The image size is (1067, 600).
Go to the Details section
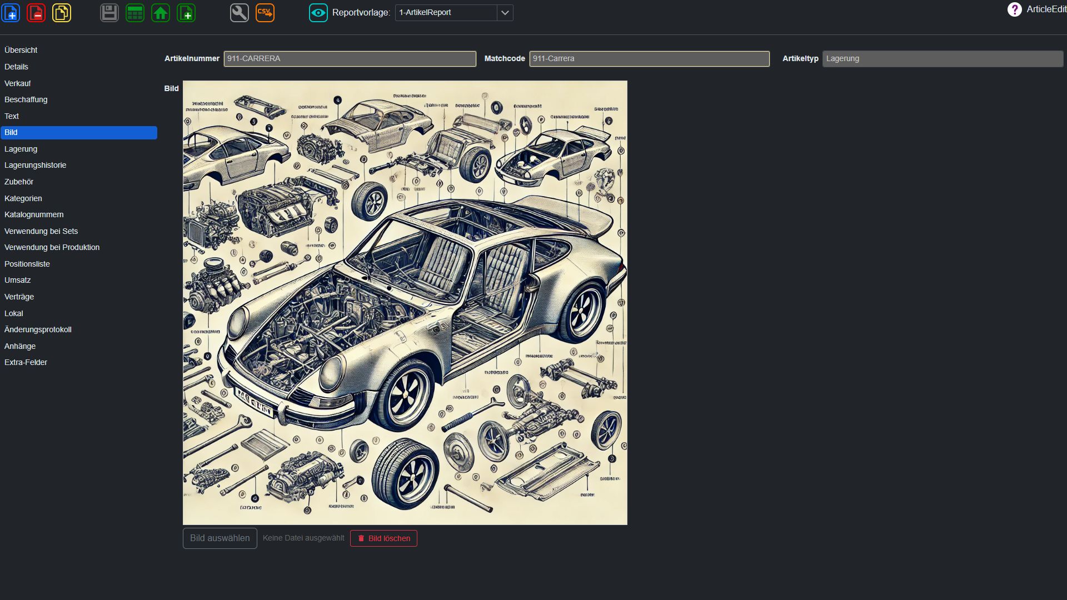point(79,67)
